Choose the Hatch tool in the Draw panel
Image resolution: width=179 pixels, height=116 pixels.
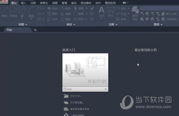(39, 19)
